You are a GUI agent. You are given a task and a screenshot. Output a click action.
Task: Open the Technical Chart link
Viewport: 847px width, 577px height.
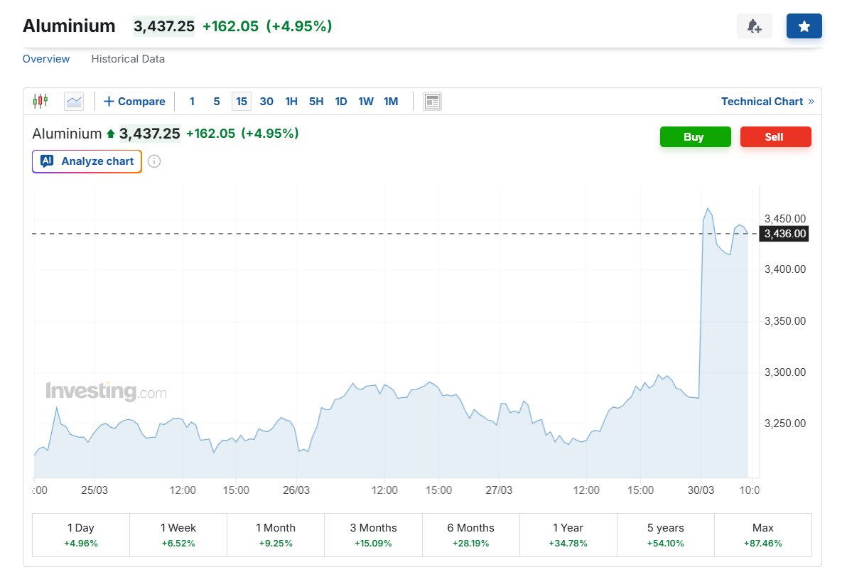coord(767,101)
